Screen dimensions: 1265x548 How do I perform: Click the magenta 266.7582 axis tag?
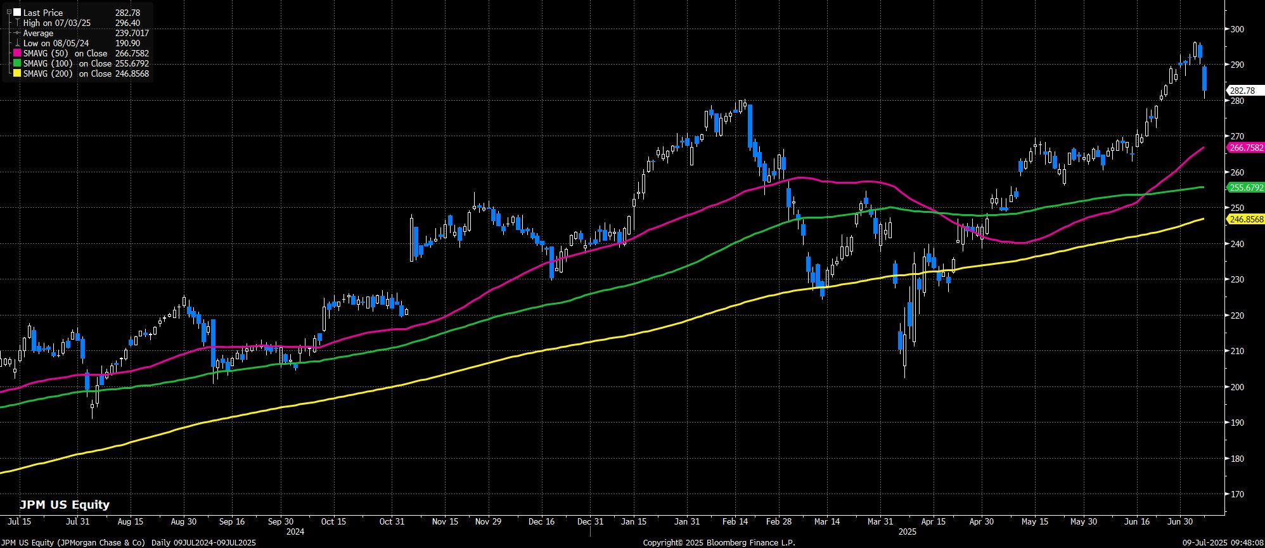pos(1246,148)
